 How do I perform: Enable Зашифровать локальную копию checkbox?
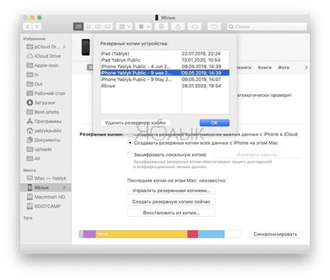tap(129, 154)
